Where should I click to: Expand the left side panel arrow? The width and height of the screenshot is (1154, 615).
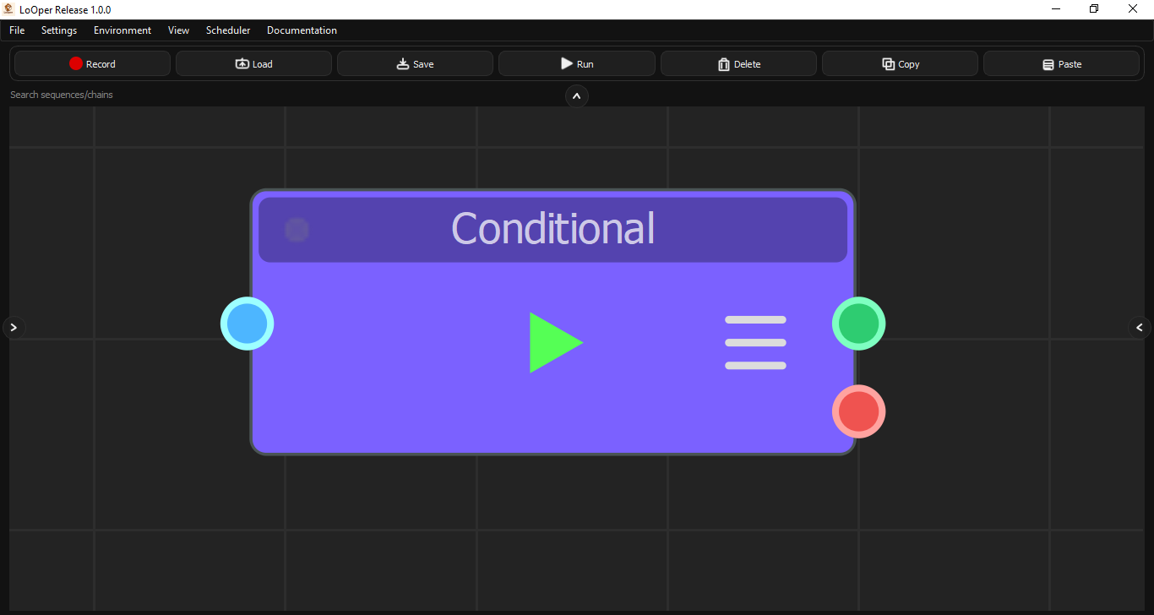click(x=14, y=327)
